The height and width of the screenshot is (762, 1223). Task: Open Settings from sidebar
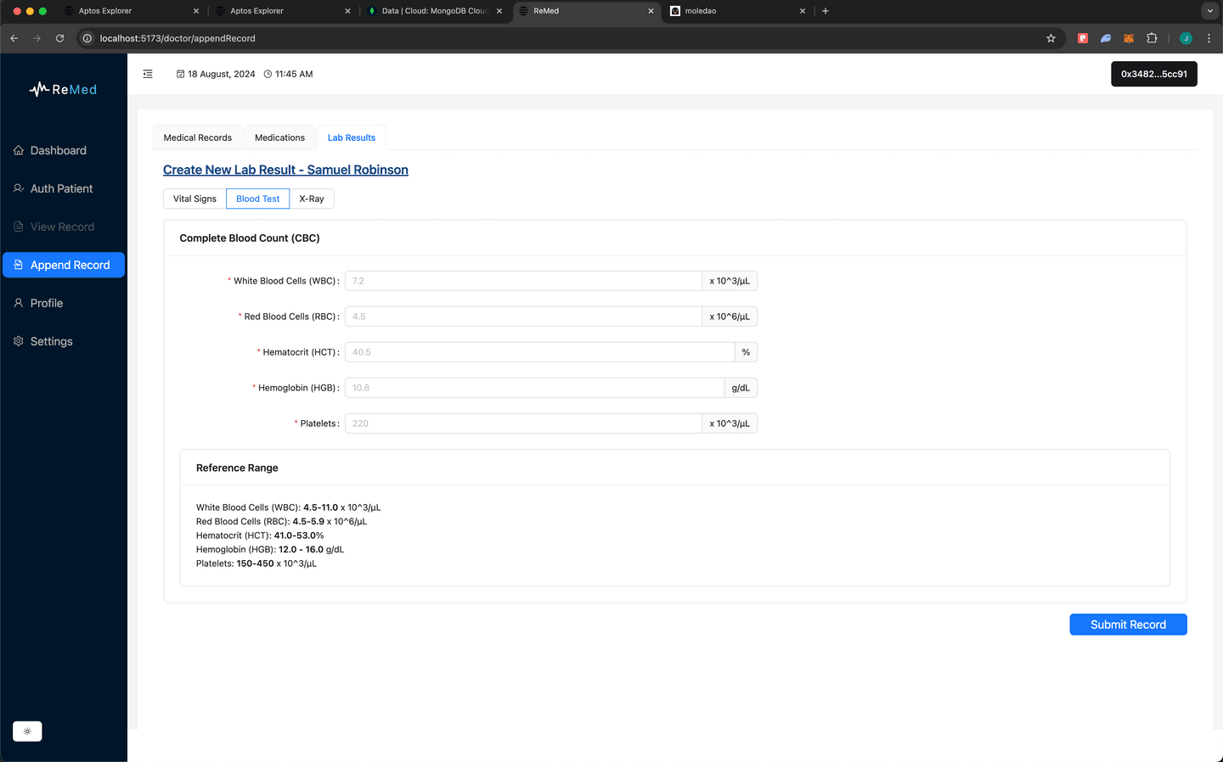click(x=64, y=341)
